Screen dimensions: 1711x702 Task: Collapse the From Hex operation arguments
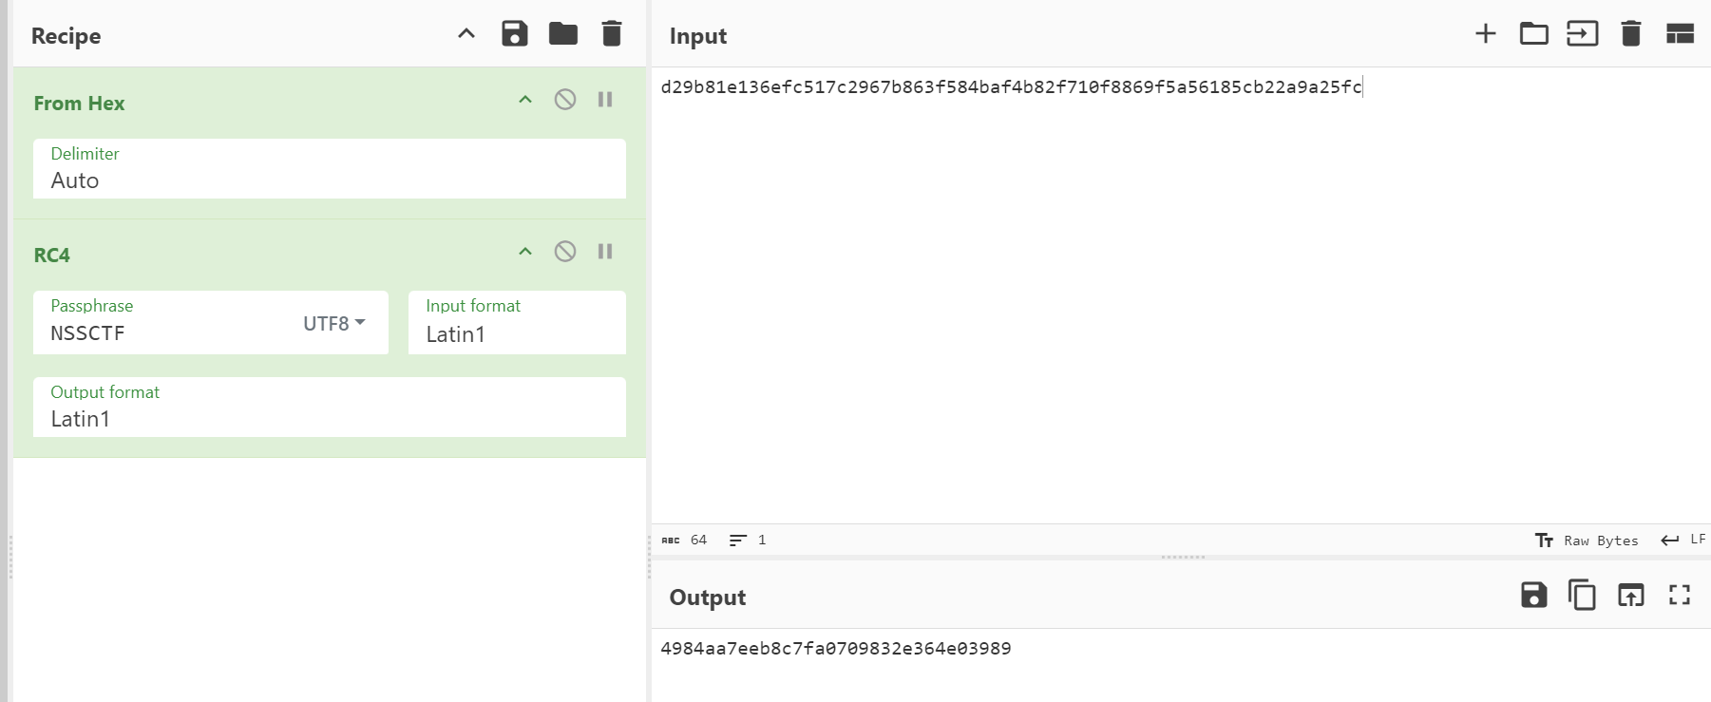point(525,100)
